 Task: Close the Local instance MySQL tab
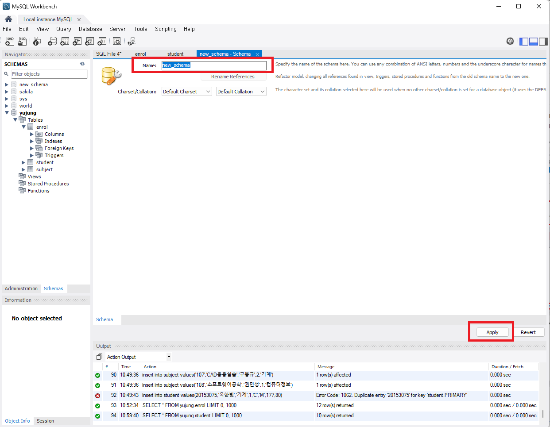pyautogui.click(x=79, y=19)
